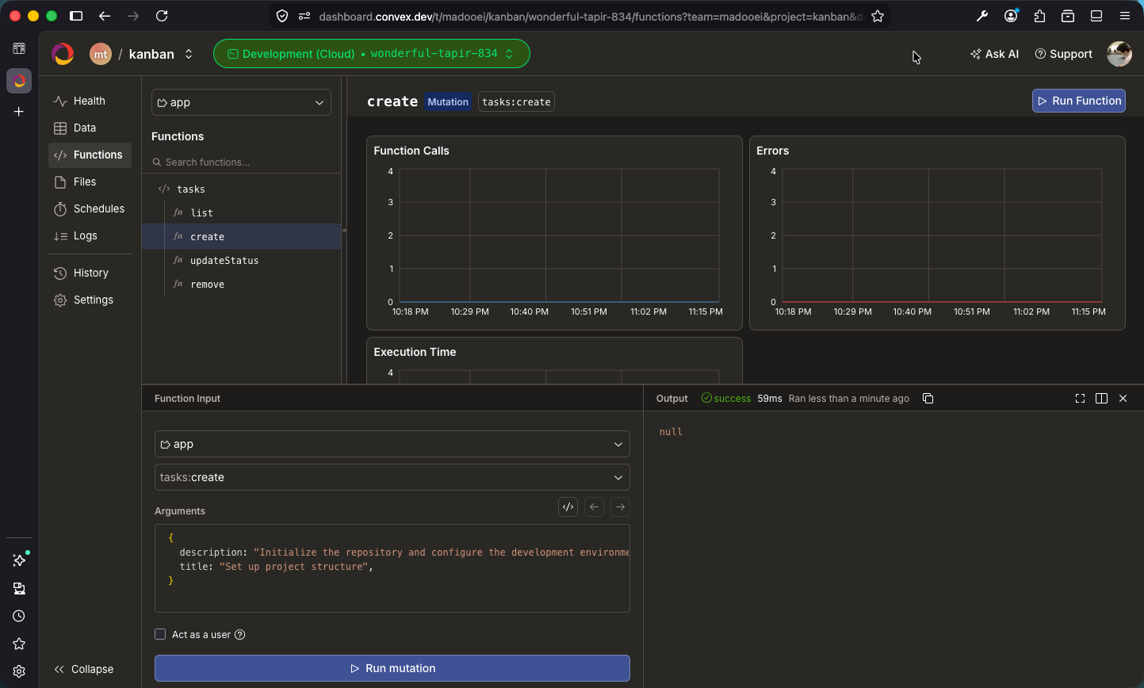
Task: Select the create function in the tree
Action: [241, 236]
